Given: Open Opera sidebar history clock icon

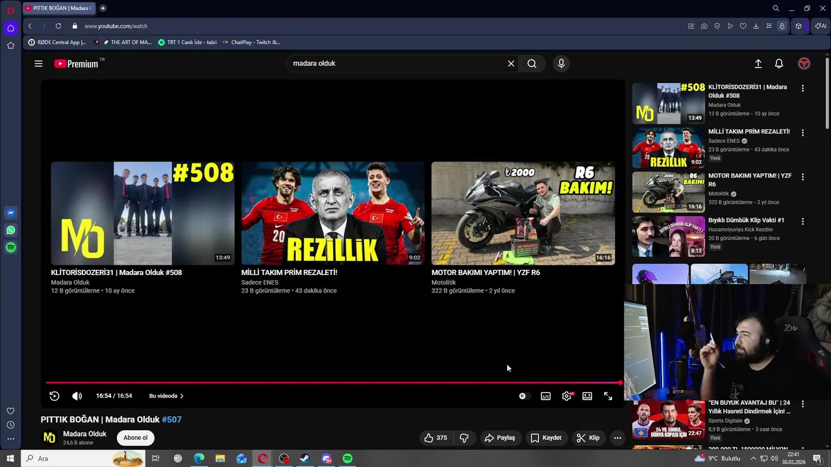Looking at the screenshot, I should [x=10, y=425].
